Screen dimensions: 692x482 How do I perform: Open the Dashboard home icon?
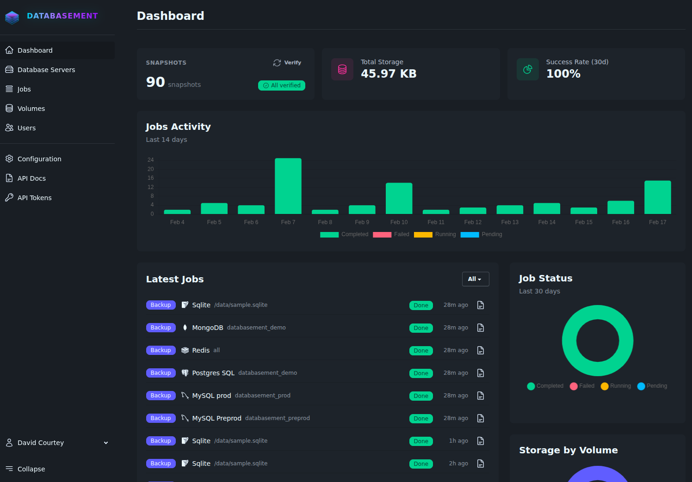click(9, 50)
